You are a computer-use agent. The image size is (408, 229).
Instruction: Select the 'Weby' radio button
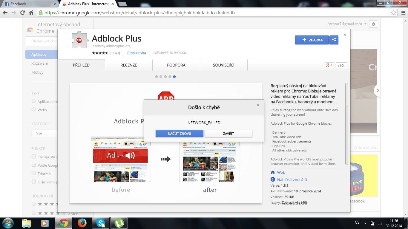pyautogui.click(x=33, y=109)
